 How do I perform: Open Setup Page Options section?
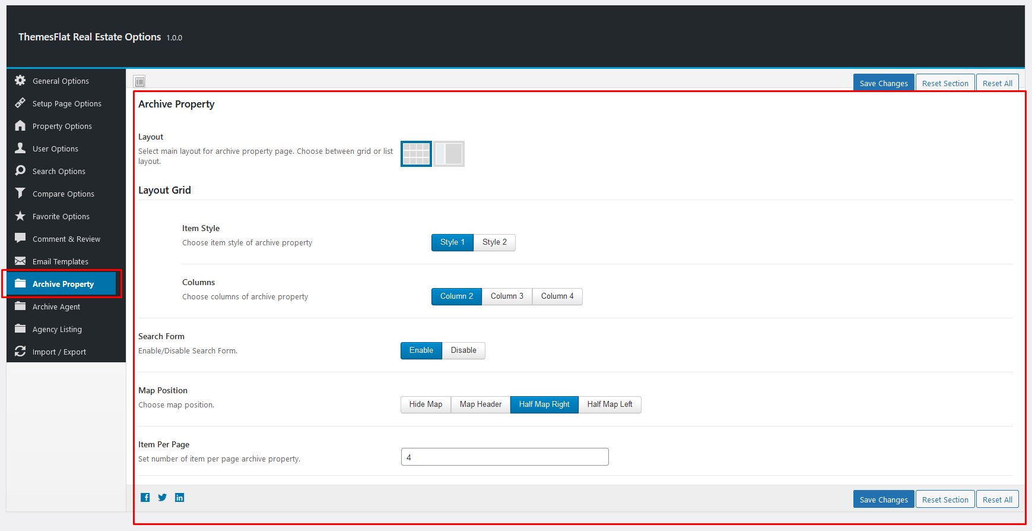(x=66, y=103)
